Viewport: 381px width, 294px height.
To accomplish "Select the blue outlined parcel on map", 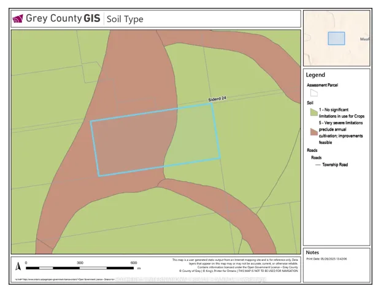I will click(x=156, y=140).
